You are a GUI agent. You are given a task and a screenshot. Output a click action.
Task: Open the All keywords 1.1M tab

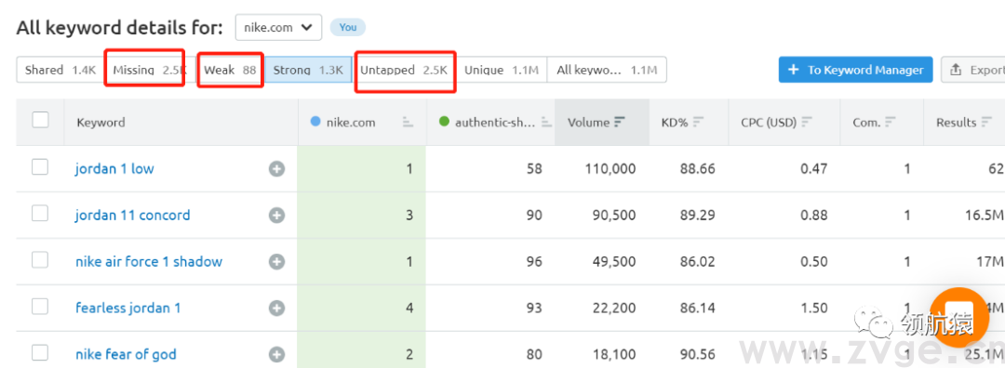point(607,71)
